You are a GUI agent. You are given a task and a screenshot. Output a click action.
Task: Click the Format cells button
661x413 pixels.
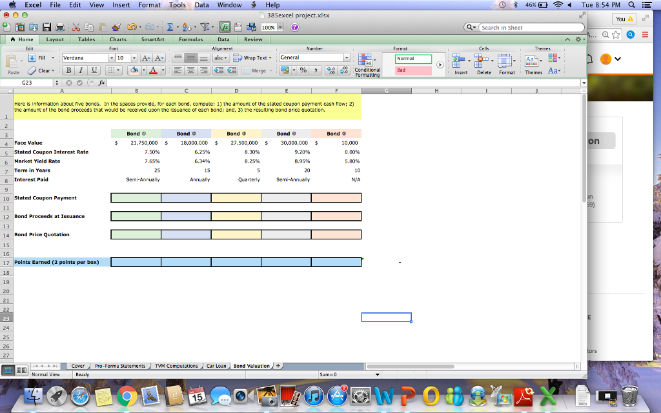(x=507, y=65)
